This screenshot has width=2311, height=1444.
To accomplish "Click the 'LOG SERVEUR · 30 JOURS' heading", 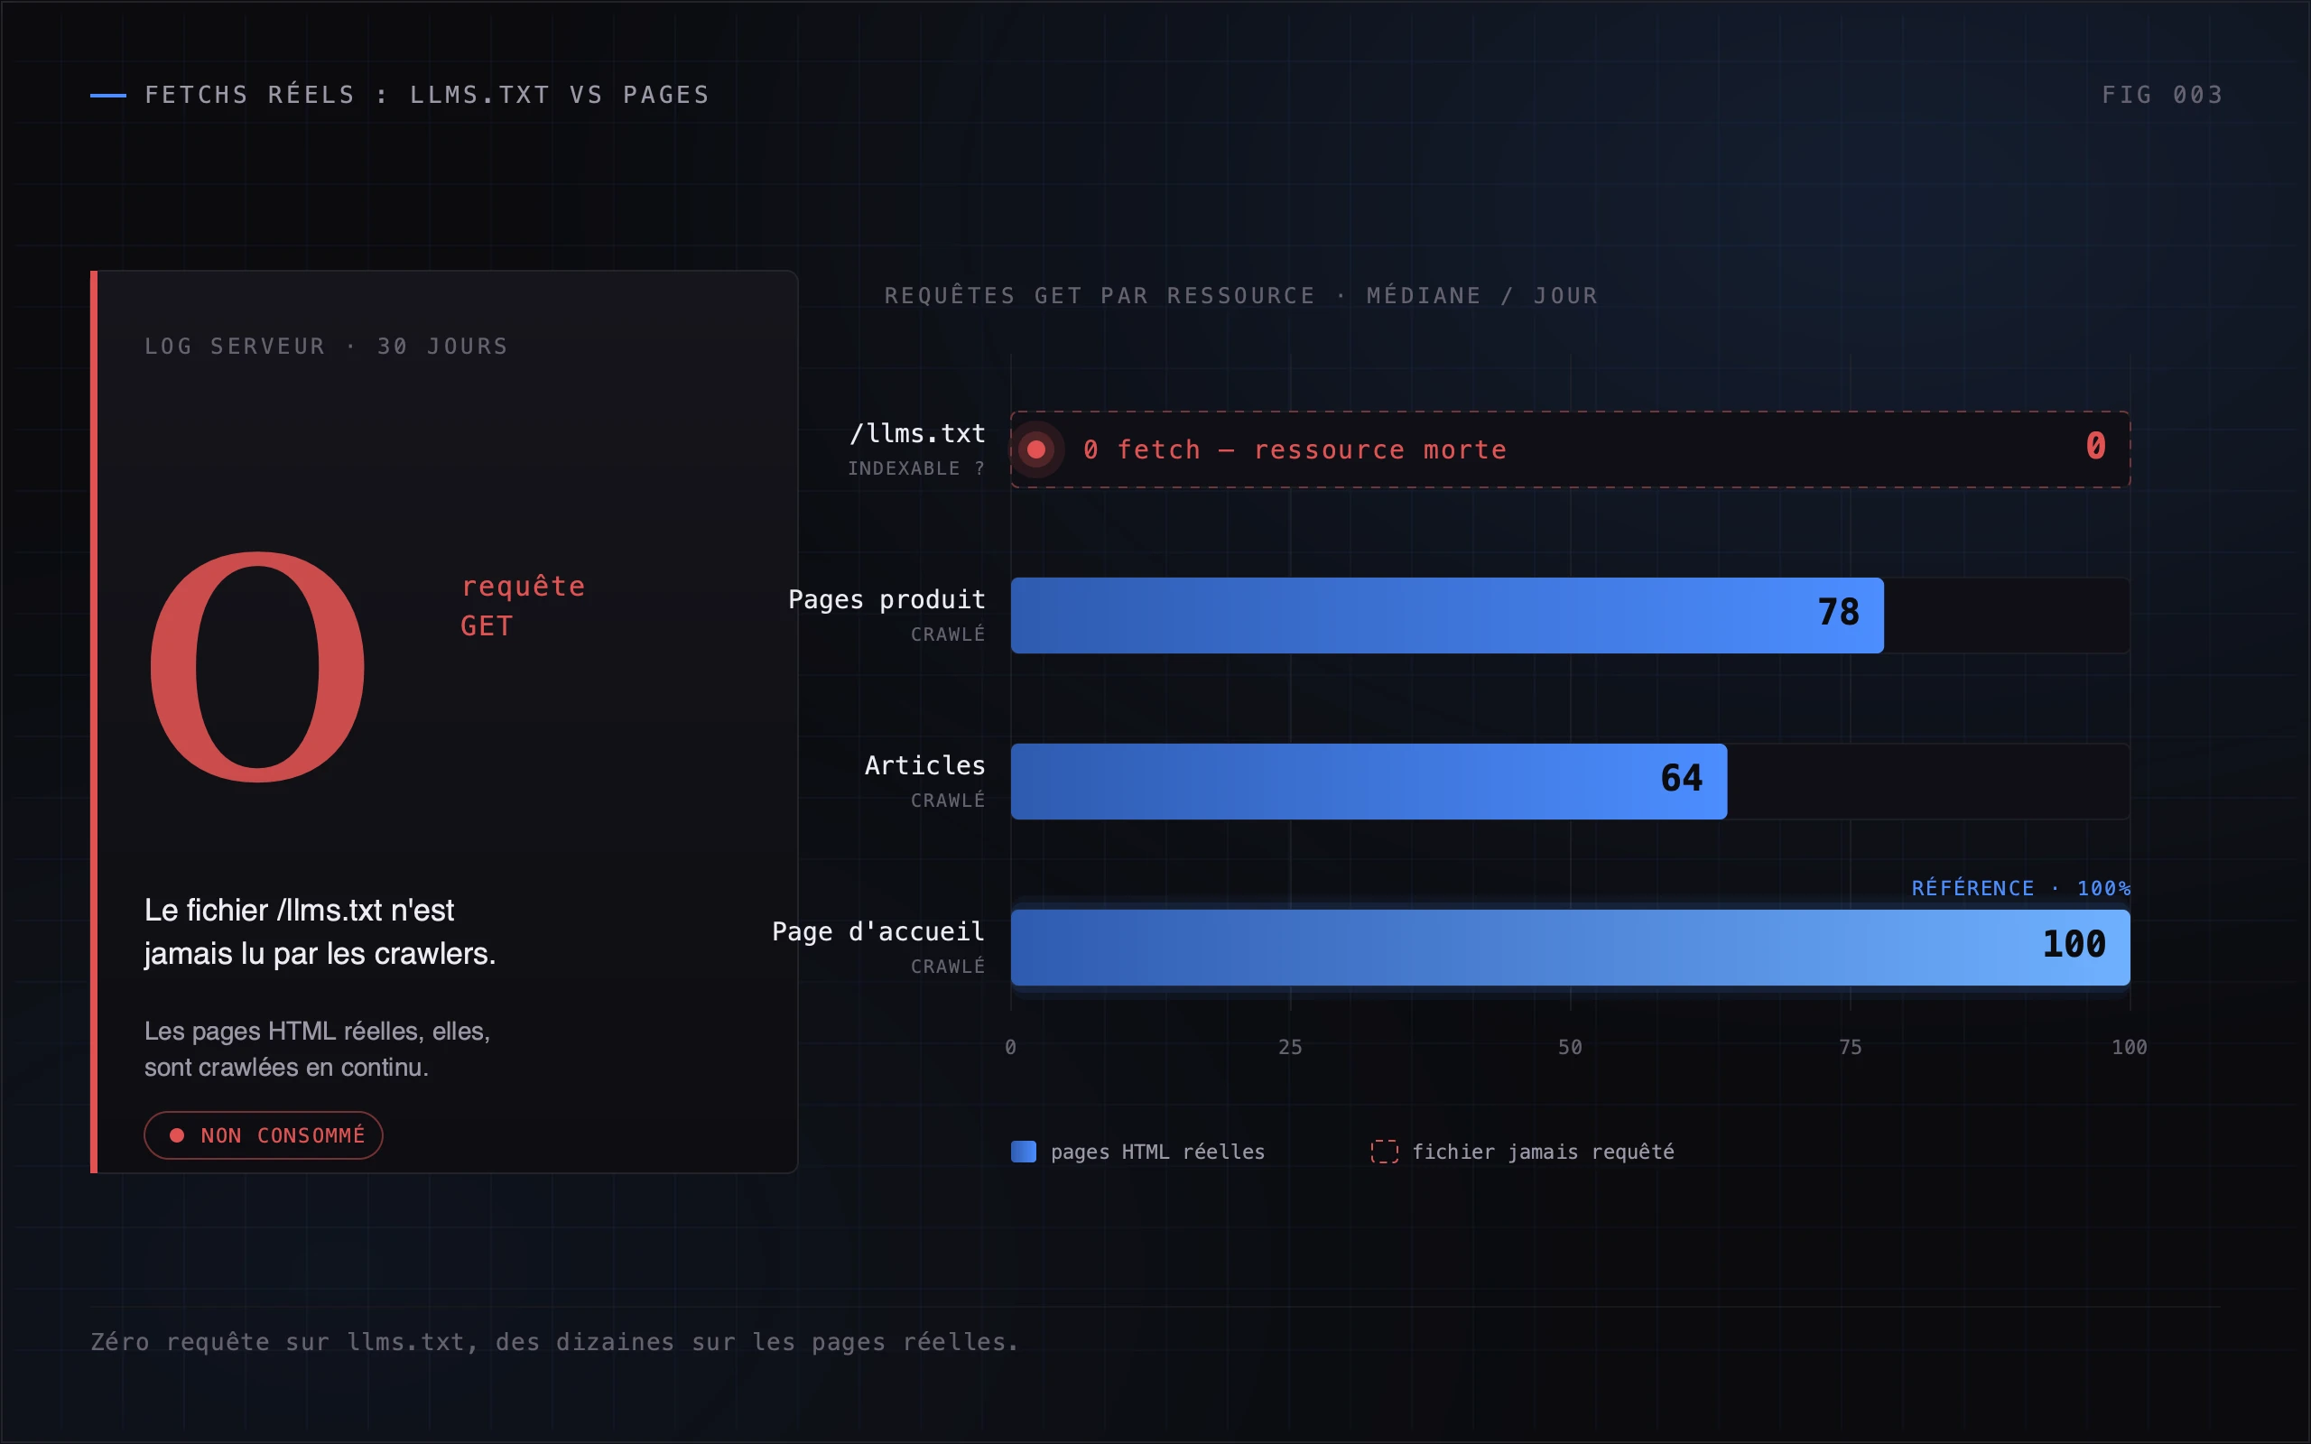I will coord(326,346).
